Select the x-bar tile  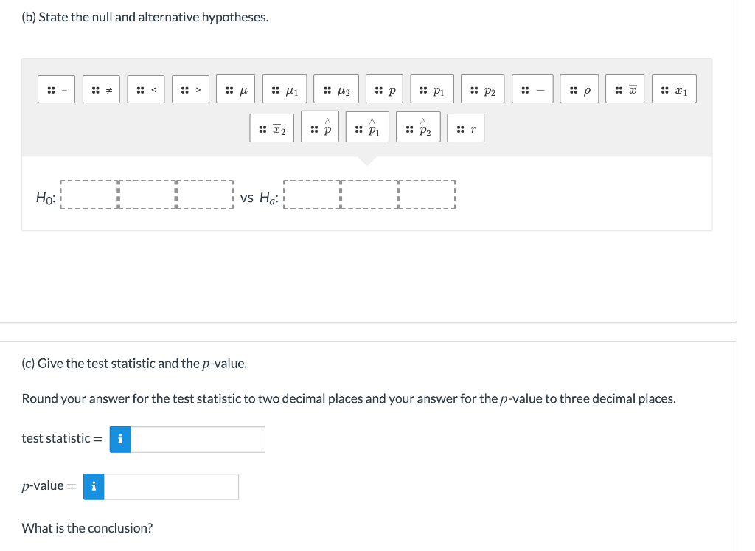click(625, 89)
